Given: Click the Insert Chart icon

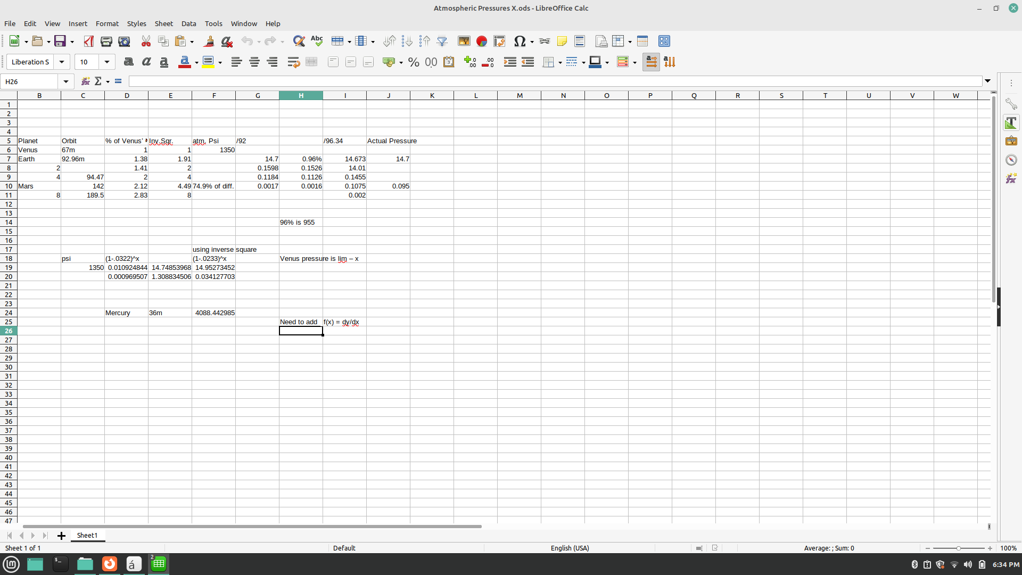Looking at the screenshot, I should (x=482, y=41).
